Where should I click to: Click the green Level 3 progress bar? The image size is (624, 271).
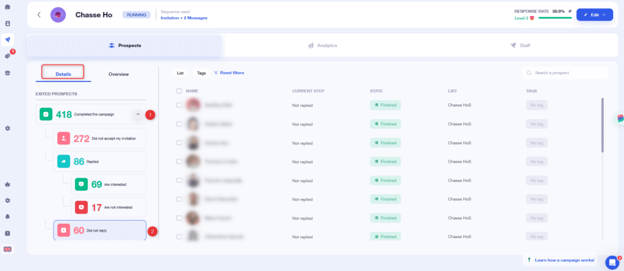pos(555,18)
